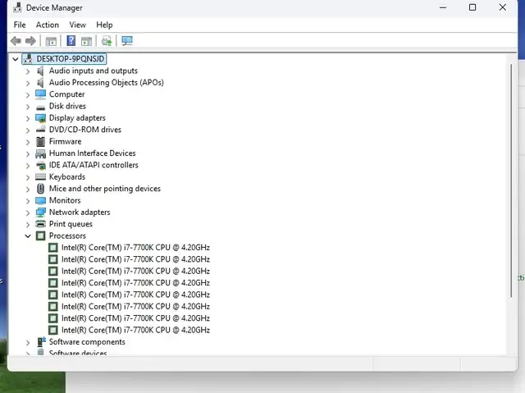
Task: Expand the Disk drives node
Action: [28, 107]
